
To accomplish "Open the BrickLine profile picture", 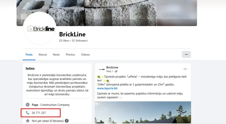I will click(40, 28).
